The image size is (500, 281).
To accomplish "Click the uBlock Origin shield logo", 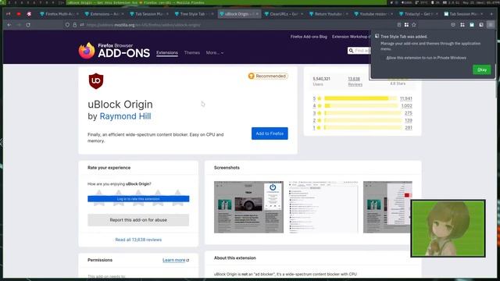I will pos(96,81).
